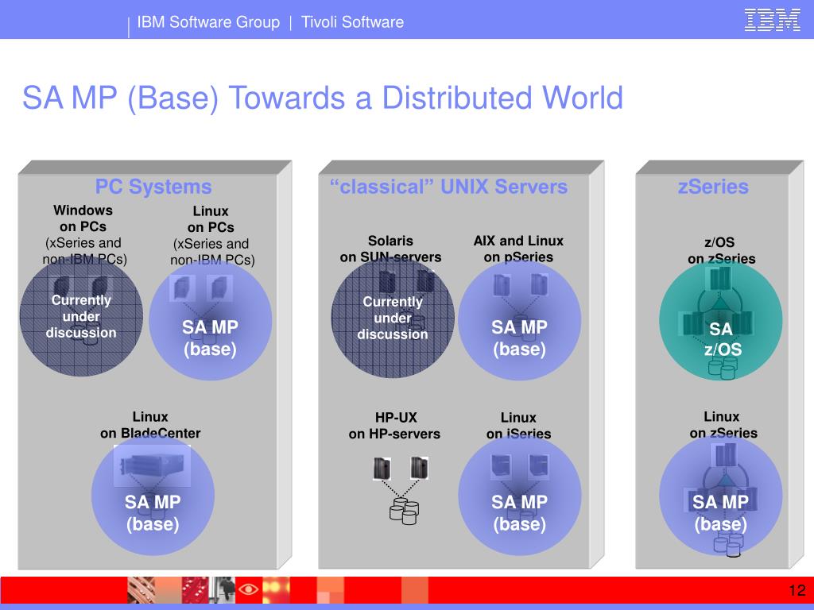Click the Linux on PCs SA MP circle
Screen dimensions: 814x610
pyautogui.click(x=210, y=320)
